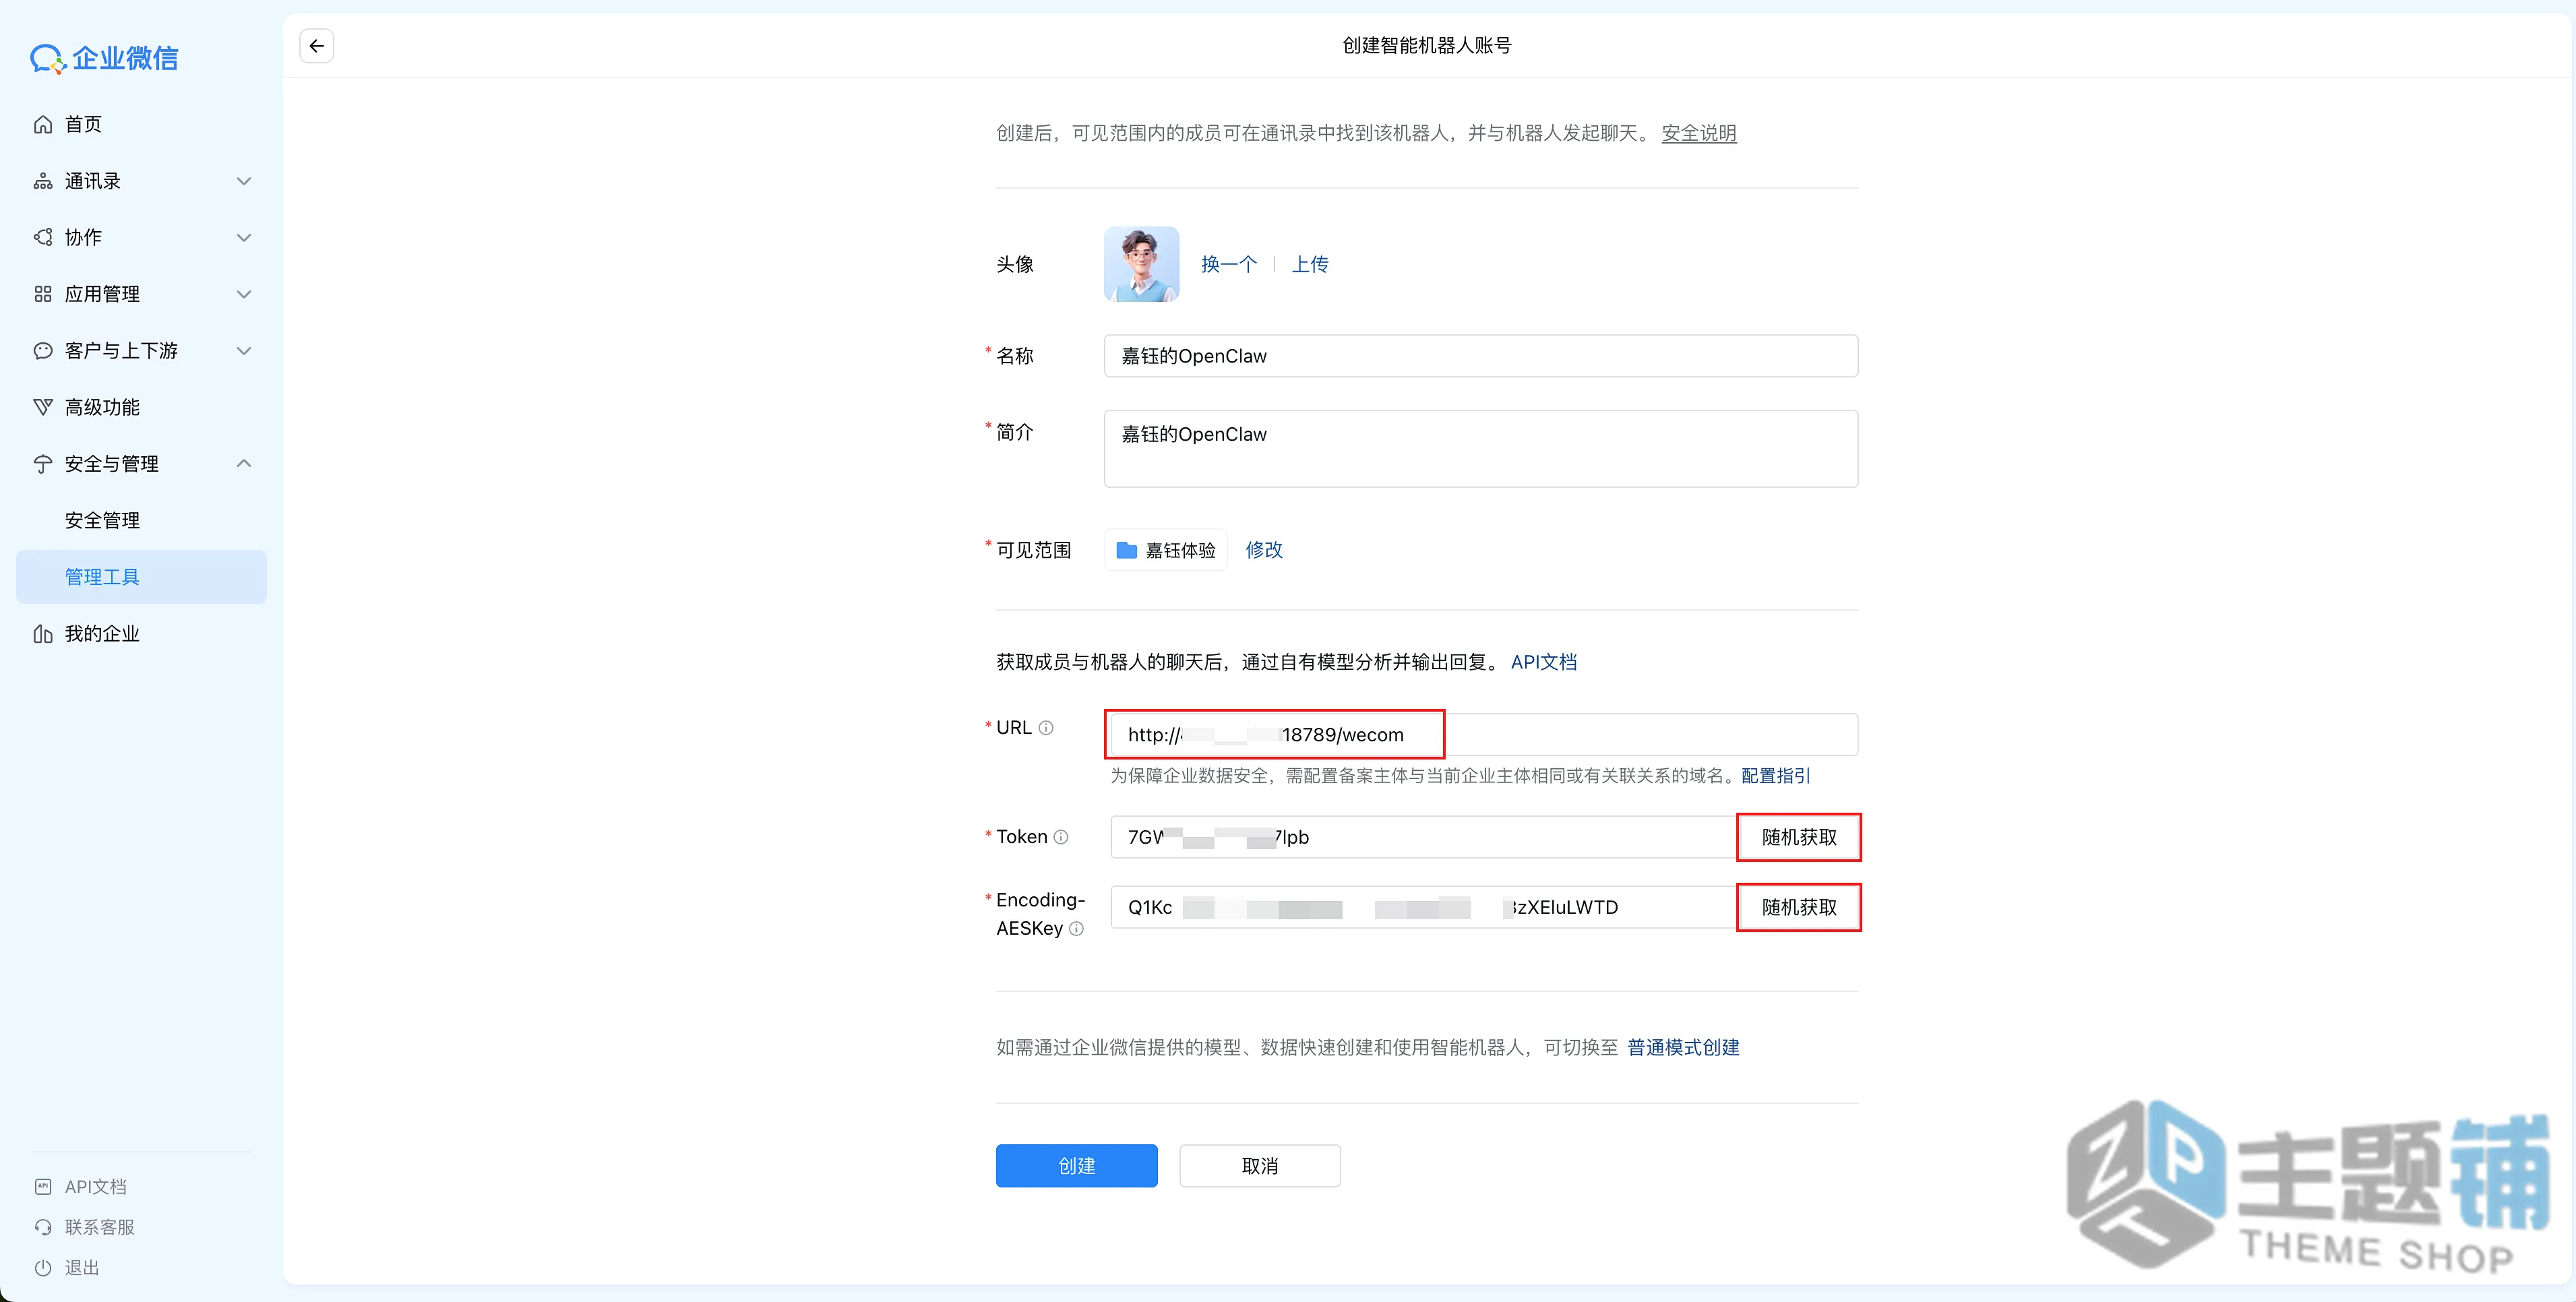Focus the 简介 text area
This screenshot has width=2576, height=1302.
pos(1480,449)
